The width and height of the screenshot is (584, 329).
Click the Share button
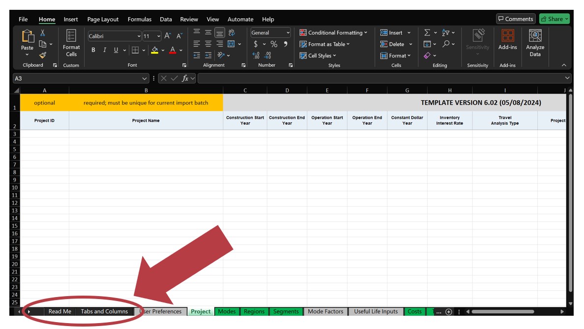pyautogui.click(x=555, y=19)
